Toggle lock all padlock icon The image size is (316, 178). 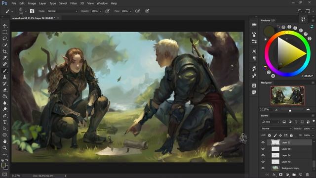pyautogui.click(x=291, y=135)
